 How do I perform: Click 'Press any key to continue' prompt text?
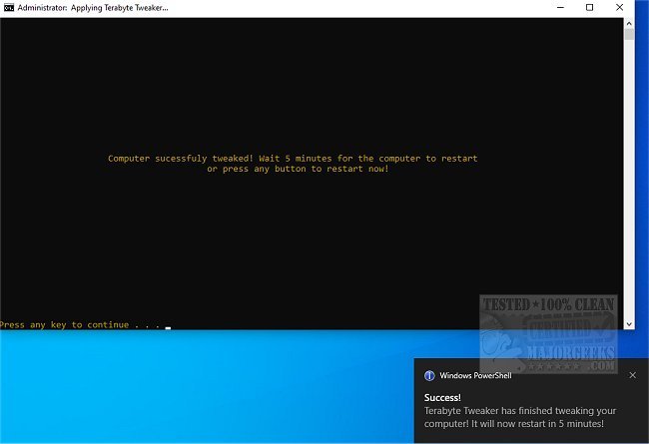tap(80, 325)
